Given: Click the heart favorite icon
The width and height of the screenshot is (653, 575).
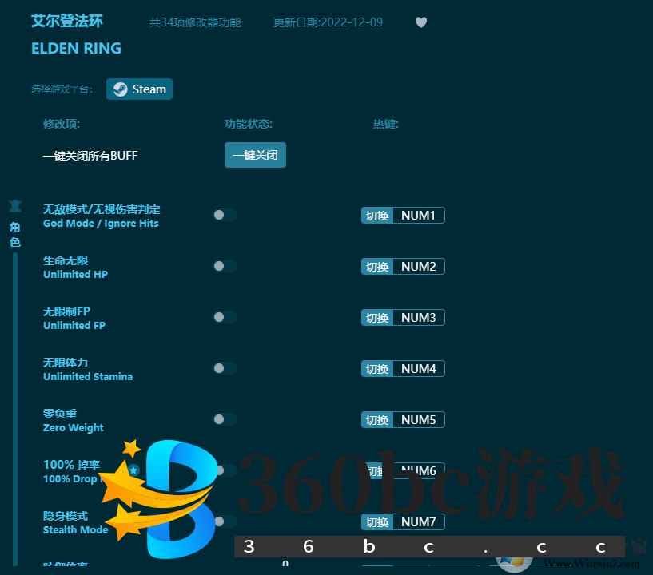Looking at the screenshot, I should point(421,22).
